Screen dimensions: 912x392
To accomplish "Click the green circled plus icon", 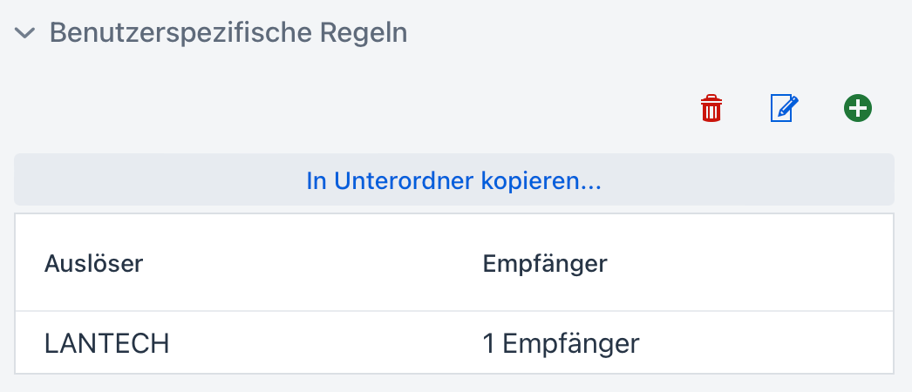I will tap(858, 109).
